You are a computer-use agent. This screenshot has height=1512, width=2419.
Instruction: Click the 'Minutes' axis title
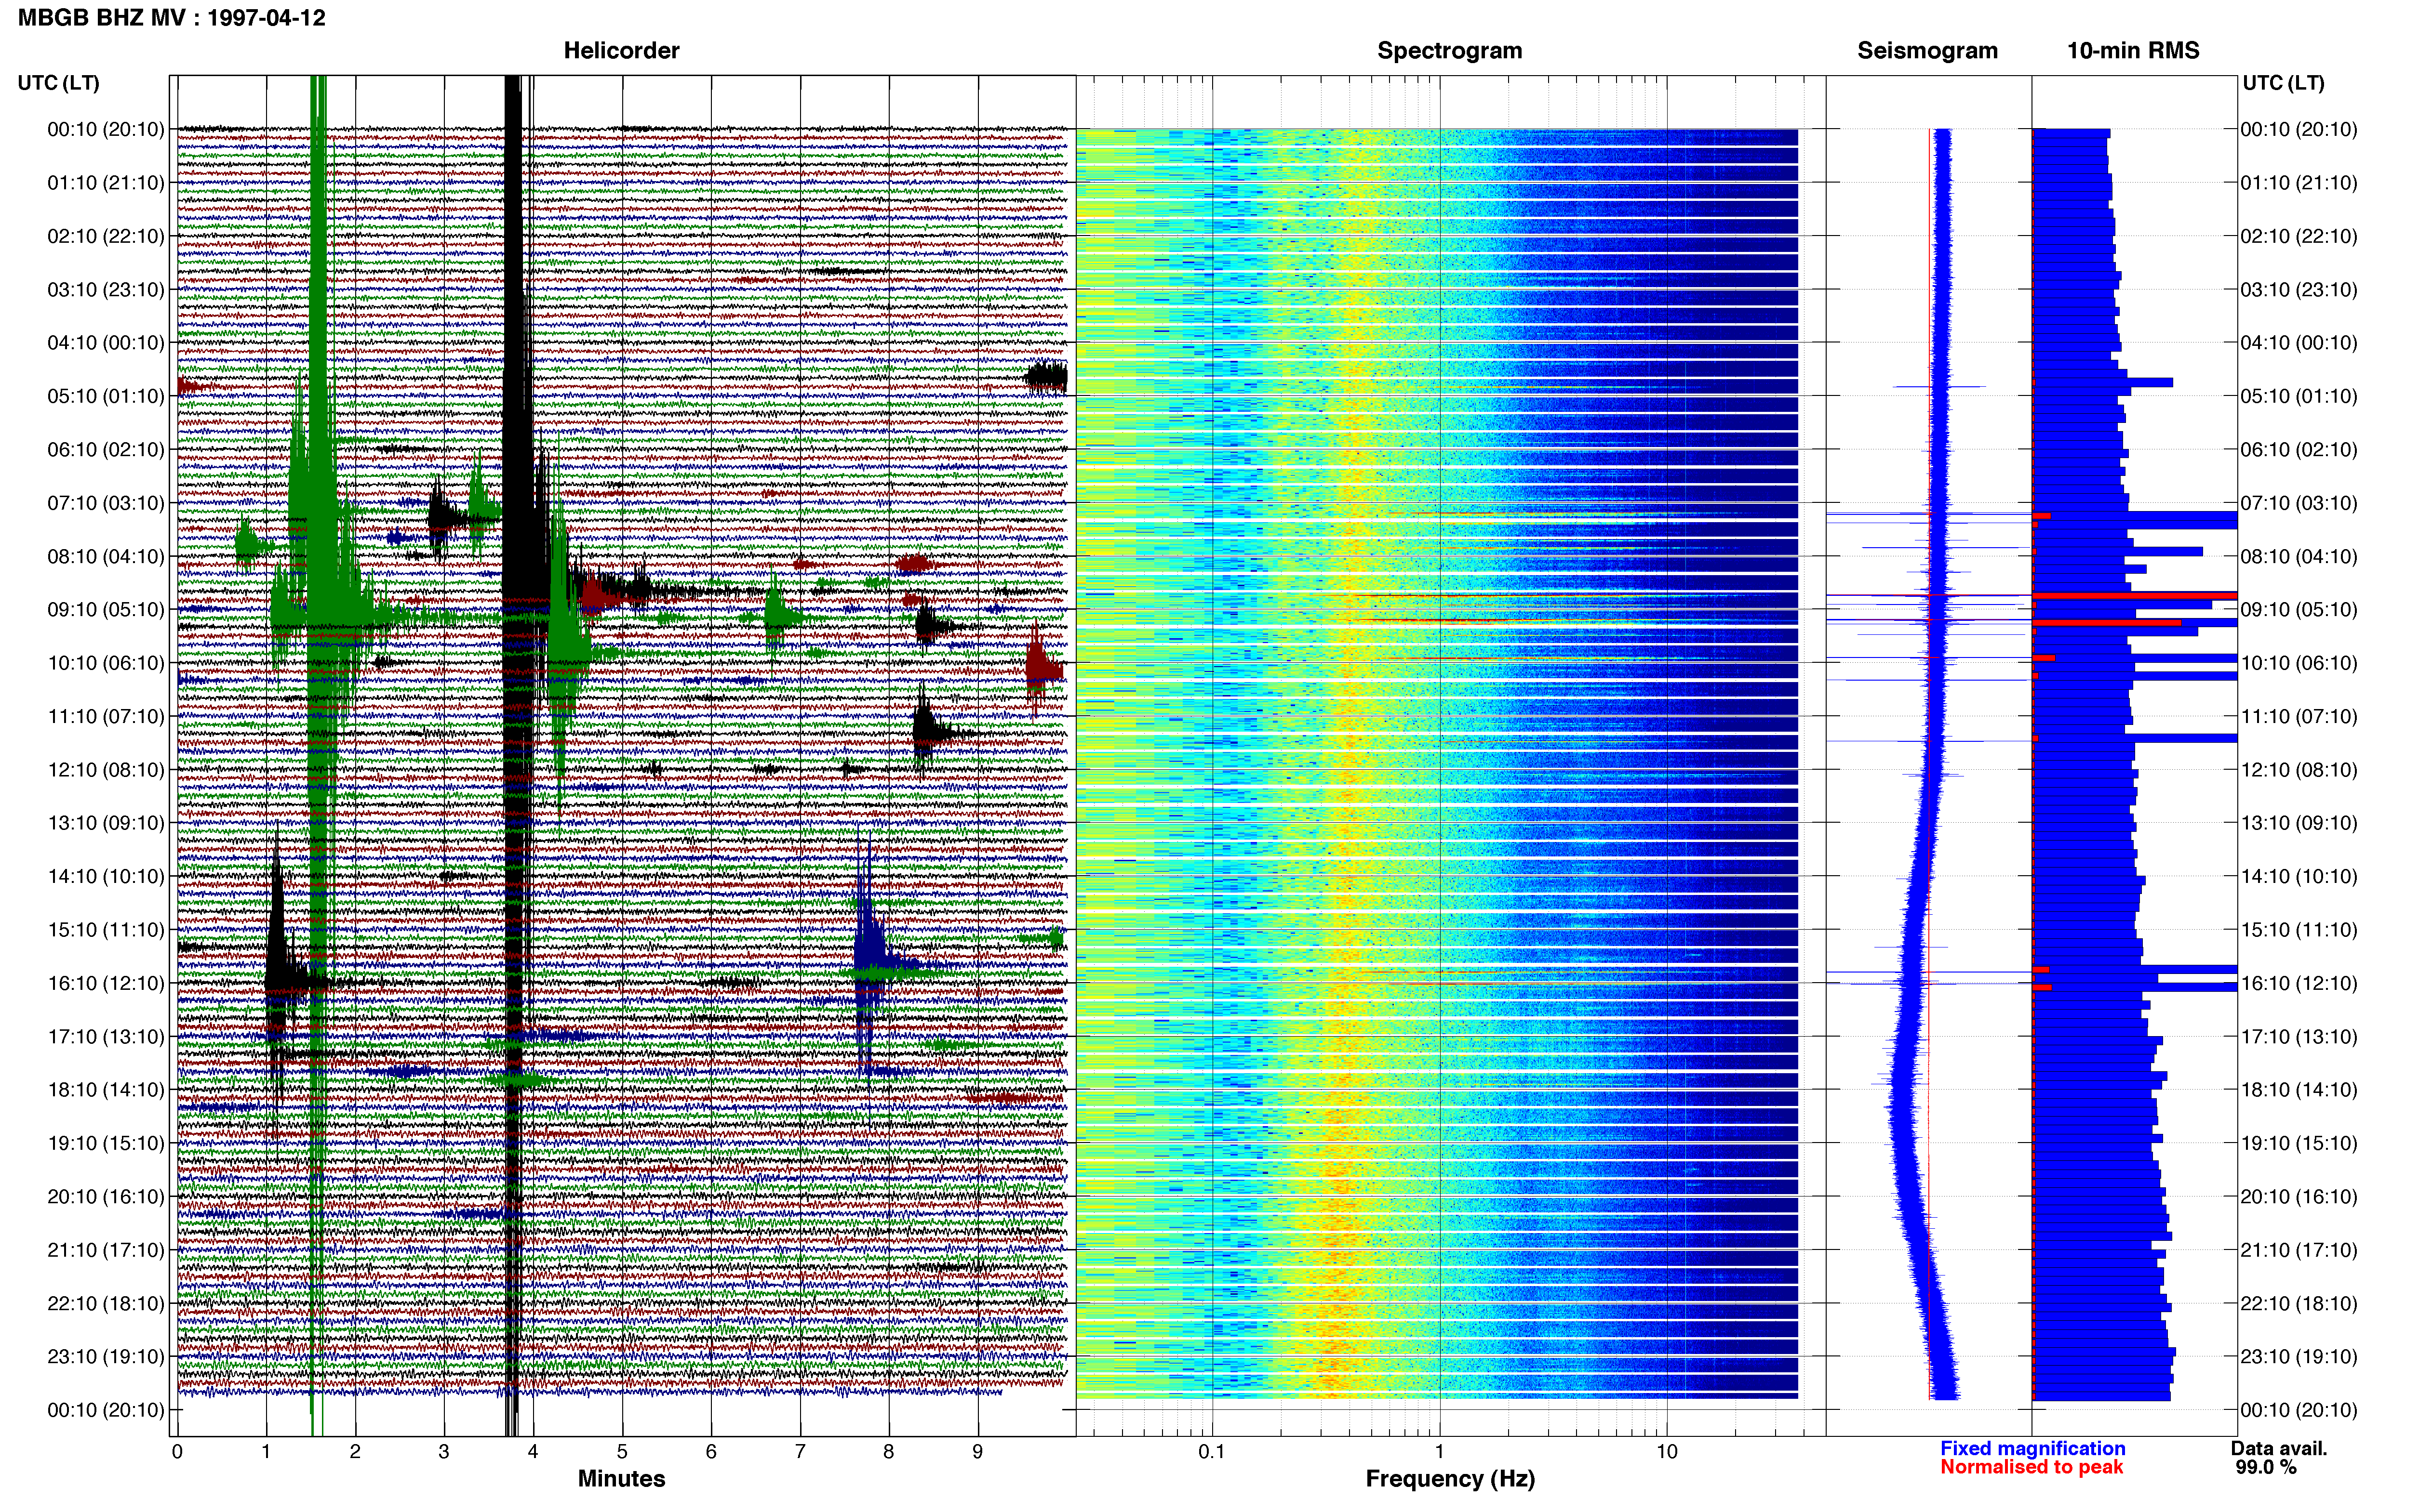tap(620, 1479)
